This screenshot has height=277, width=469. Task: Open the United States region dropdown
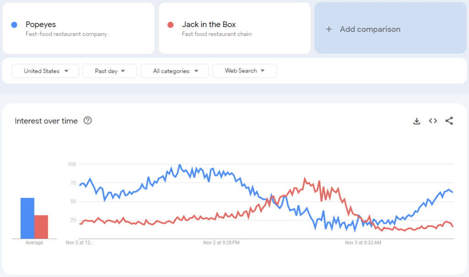[x=45, y=71]
